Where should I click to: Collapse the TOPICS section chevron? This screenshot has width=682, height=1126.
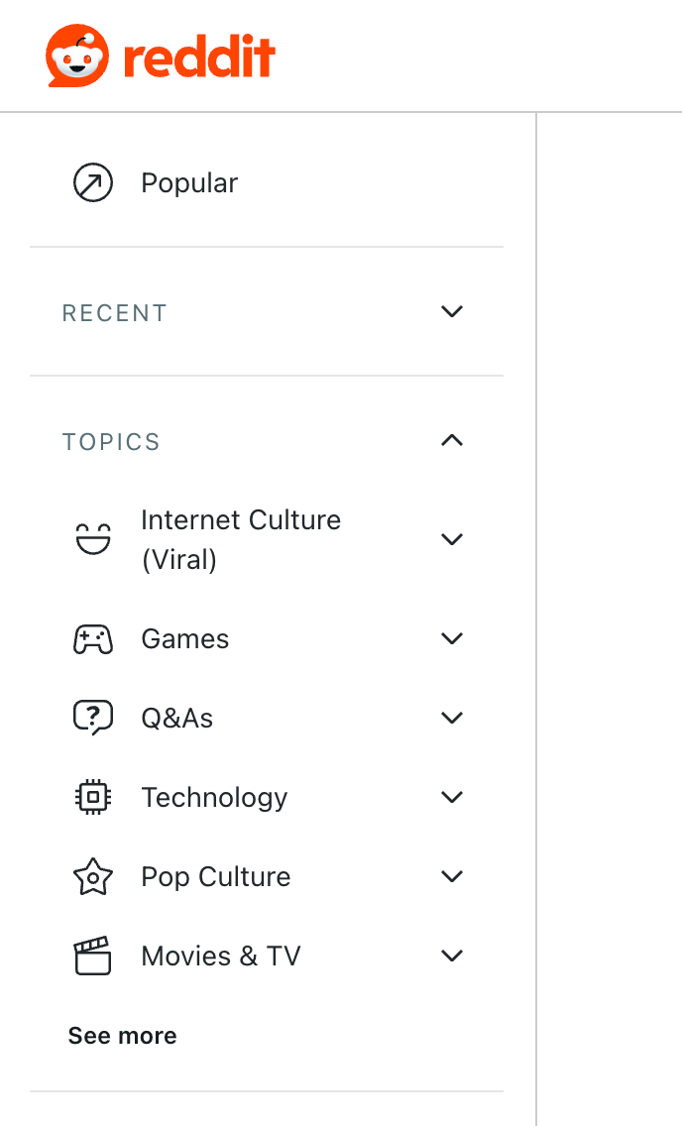click(x=452, y=440)
